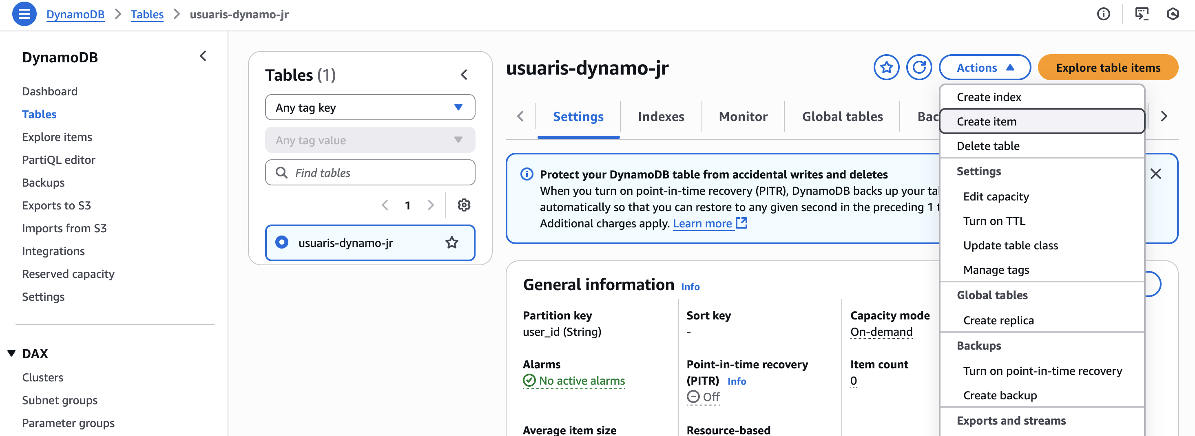
Task: Dismiss the PITR protection info banner
Action: [1155, 174]
